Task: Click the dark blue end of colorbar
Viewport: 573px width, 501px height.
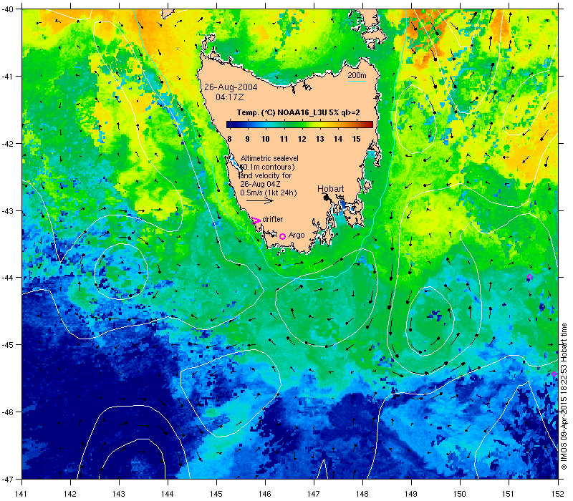Action: click(229, 125)
